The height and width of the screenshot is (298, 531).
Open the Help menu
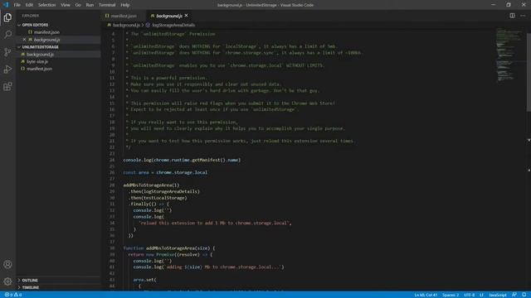point(125,5)
